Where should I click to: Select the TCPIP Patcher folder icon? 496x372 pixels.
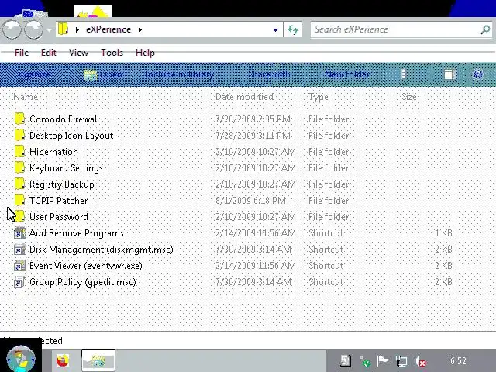tap(19, 200)
